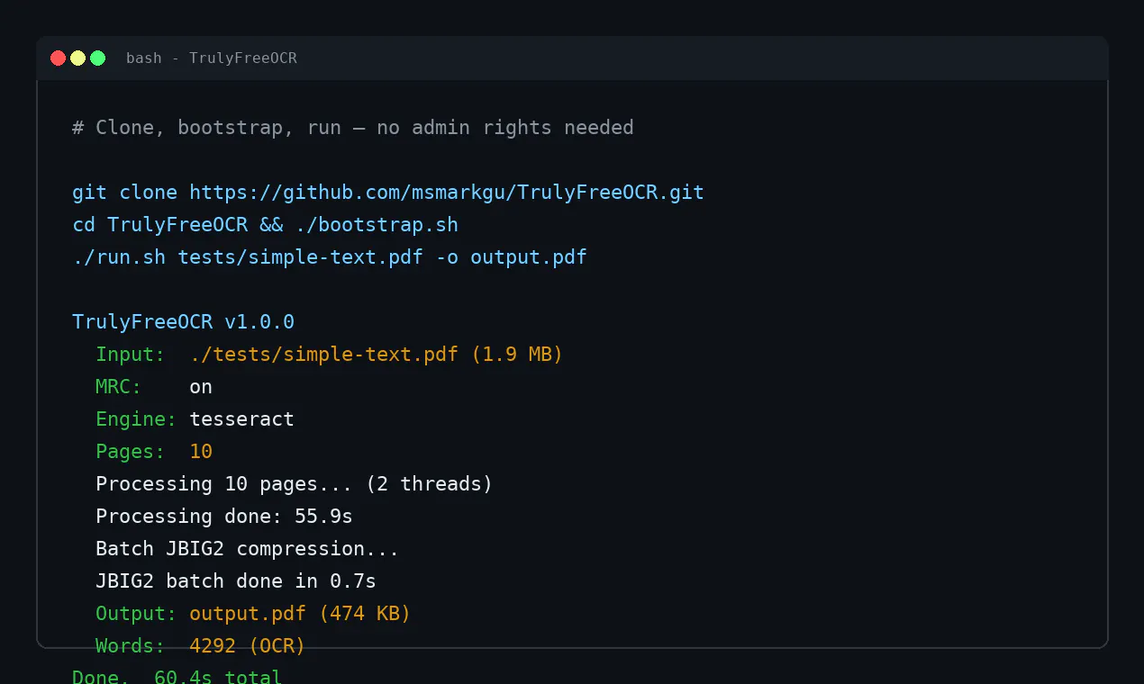Click the 'Pages:' label
Image resolution: width=1144 pixels, height=684 pixels.
[x=131, y=452]
